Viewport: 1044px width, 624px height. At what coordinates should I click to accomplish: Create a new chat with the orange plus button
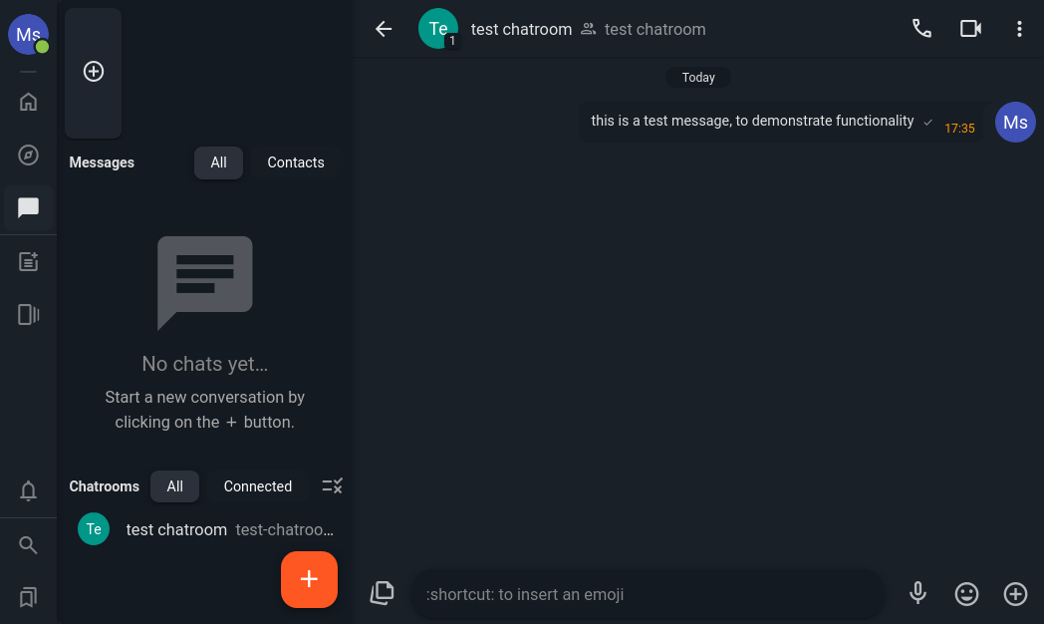pos(309,579)
